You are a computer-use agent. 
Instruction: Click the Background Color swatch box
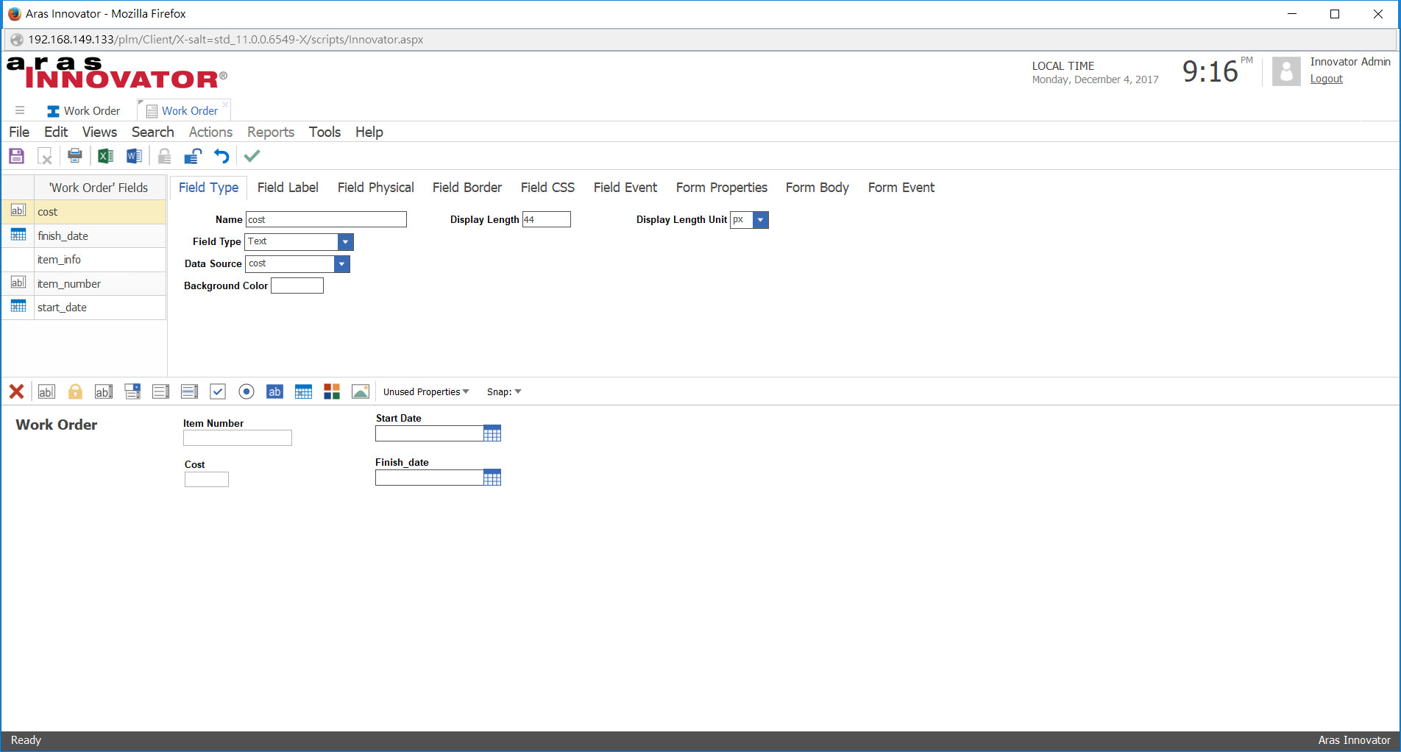[297, 285]
